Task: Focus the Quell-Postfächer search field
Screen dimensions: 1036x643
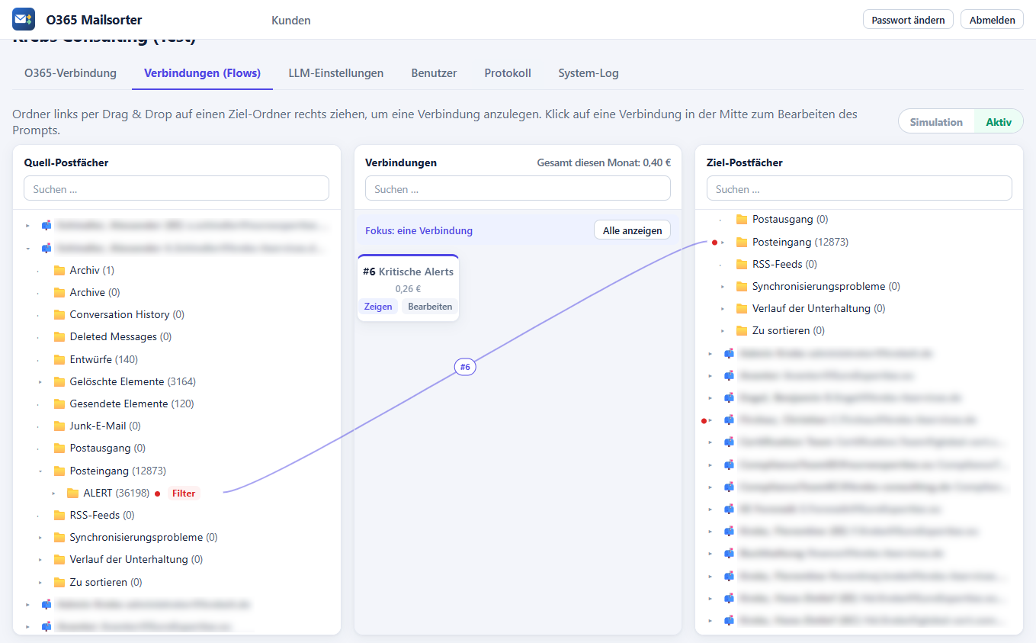Action: click(177, 188)
